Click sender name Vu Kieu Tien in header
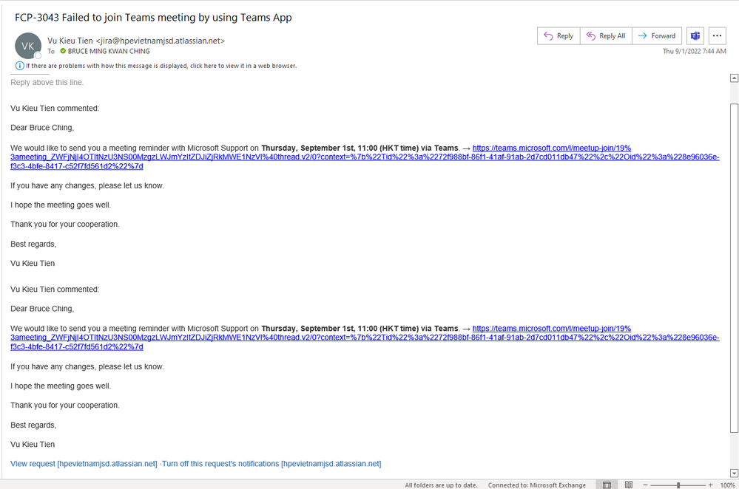739x489 pixels. coord(70,41)
